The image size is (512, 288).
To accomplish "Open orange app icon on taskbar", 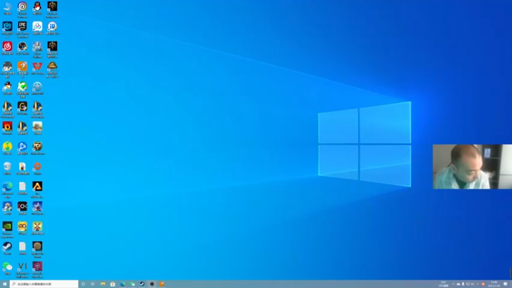I will click(x=162, y=284).
